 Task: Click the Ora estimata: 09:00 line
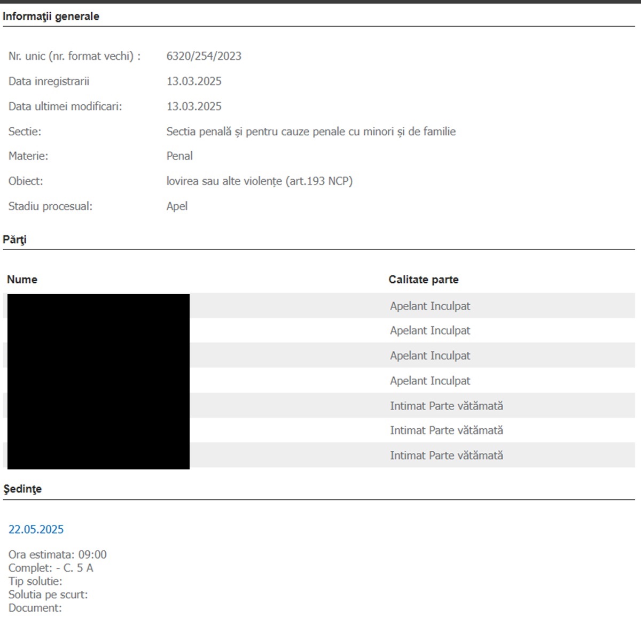(57, 554)
